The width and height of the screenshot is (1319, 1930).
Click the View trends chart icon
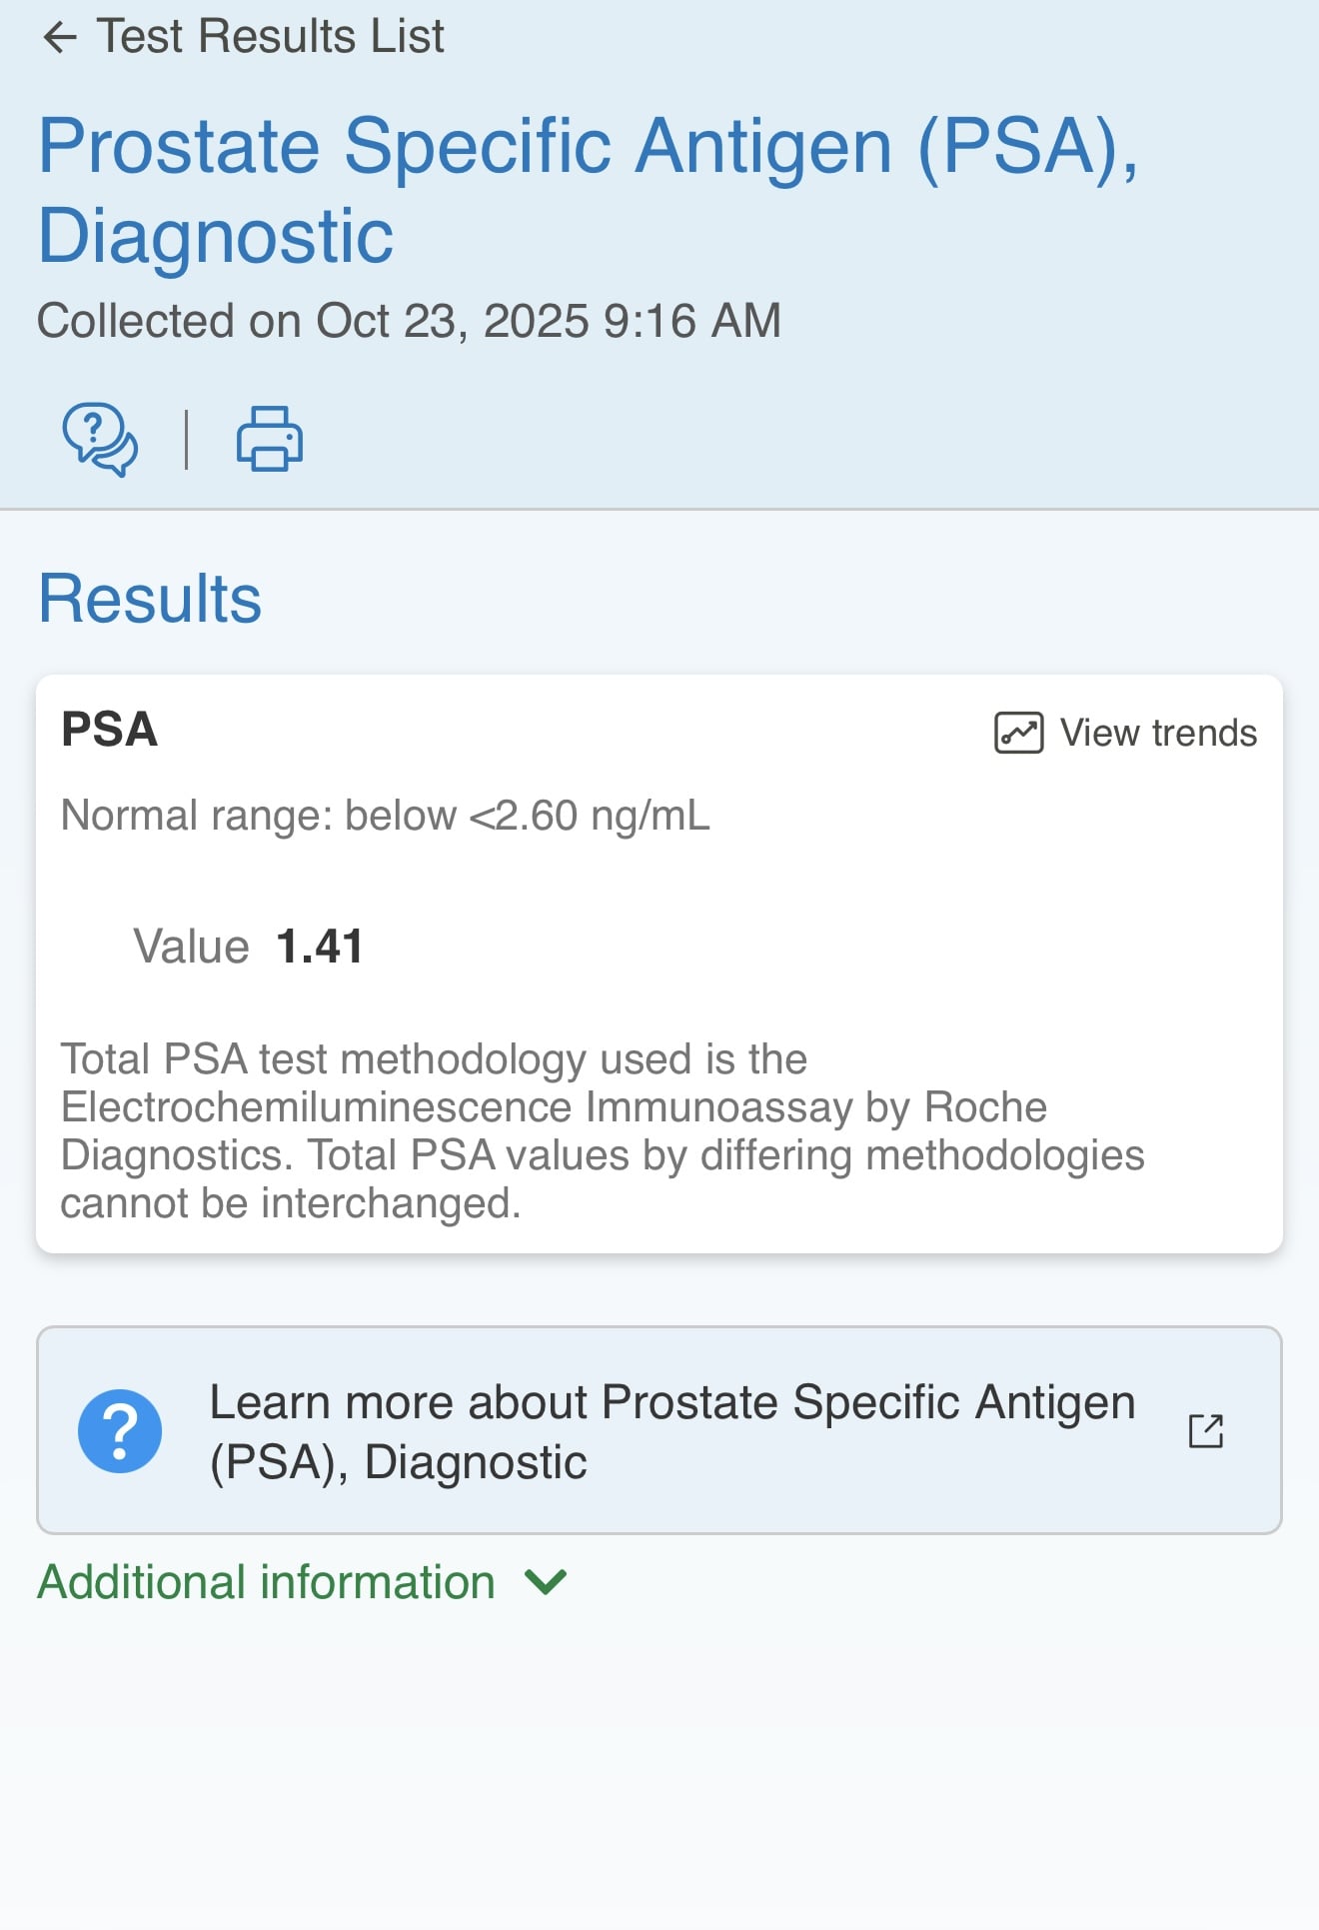point(1018,733)
